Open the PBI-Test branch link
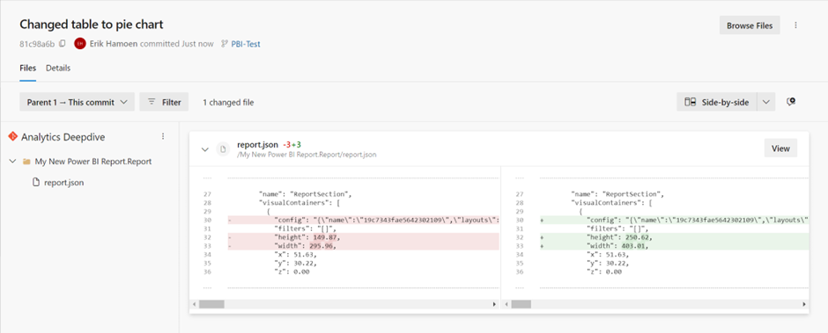This screenshot has width=828, height=333. coord(246,44)
